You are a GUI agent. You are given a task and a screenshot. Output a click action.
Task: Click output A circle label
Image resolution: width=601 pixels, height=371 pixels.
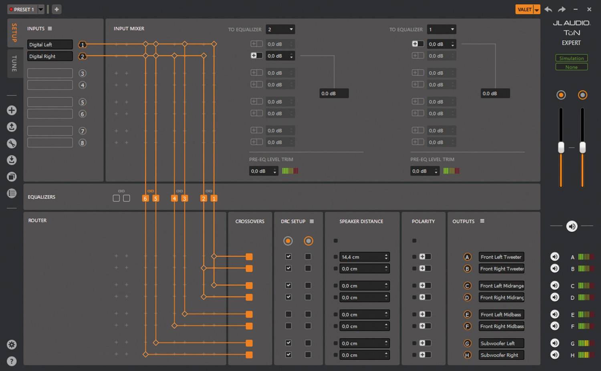pyautogui.click(x=467, y=257)
